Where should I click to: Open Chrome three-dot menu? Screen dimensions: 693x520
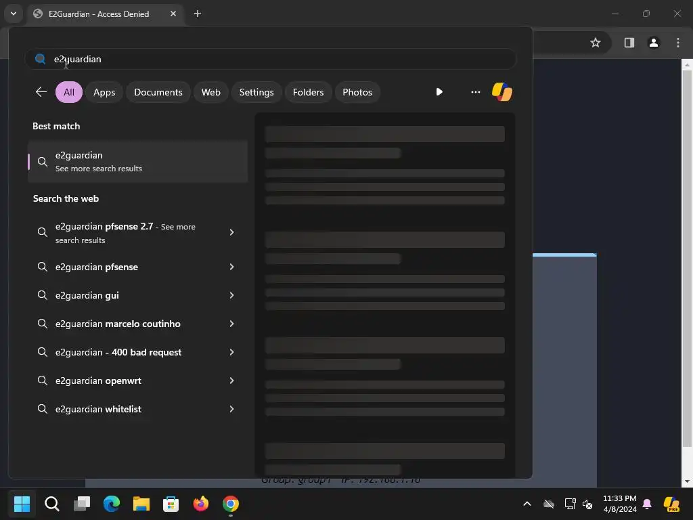pyautogui.click(x=678, y=43)
